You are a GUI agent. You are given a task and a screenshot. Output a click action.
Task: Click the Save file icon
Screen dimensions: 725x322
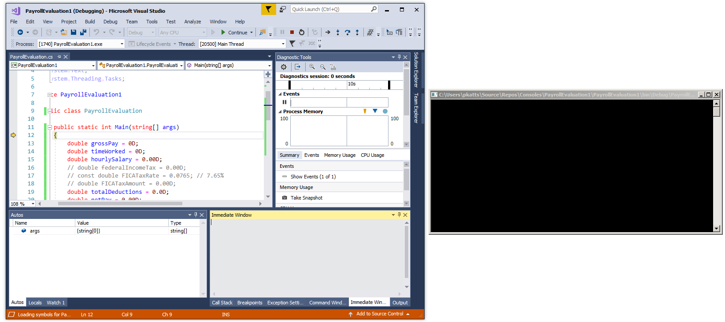74,32
